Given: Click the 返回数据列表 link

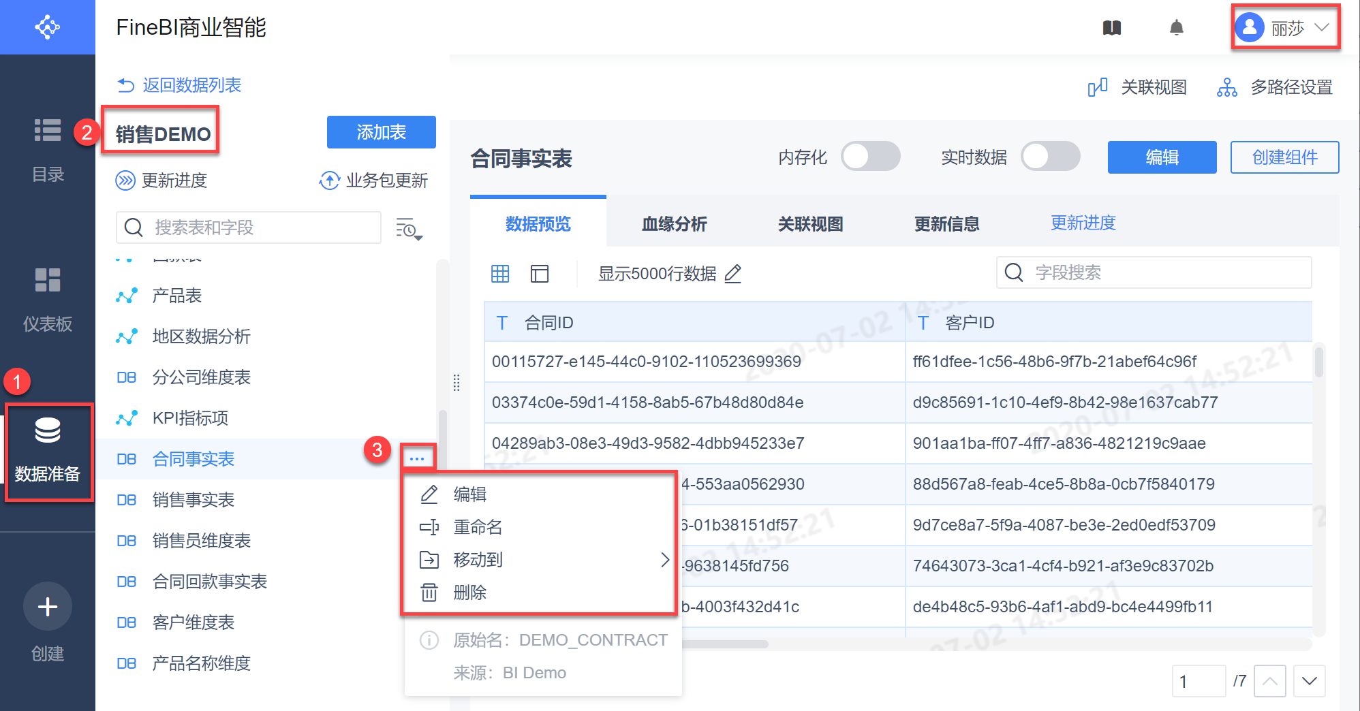Looking at the screenshot, I should [192, 85].
